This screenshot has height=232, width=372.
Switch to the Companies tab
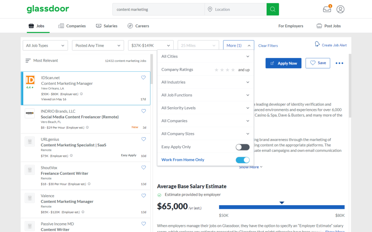(72, 26)
